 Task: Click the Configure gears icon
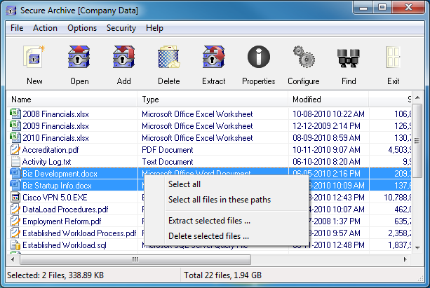pos(303,58)
